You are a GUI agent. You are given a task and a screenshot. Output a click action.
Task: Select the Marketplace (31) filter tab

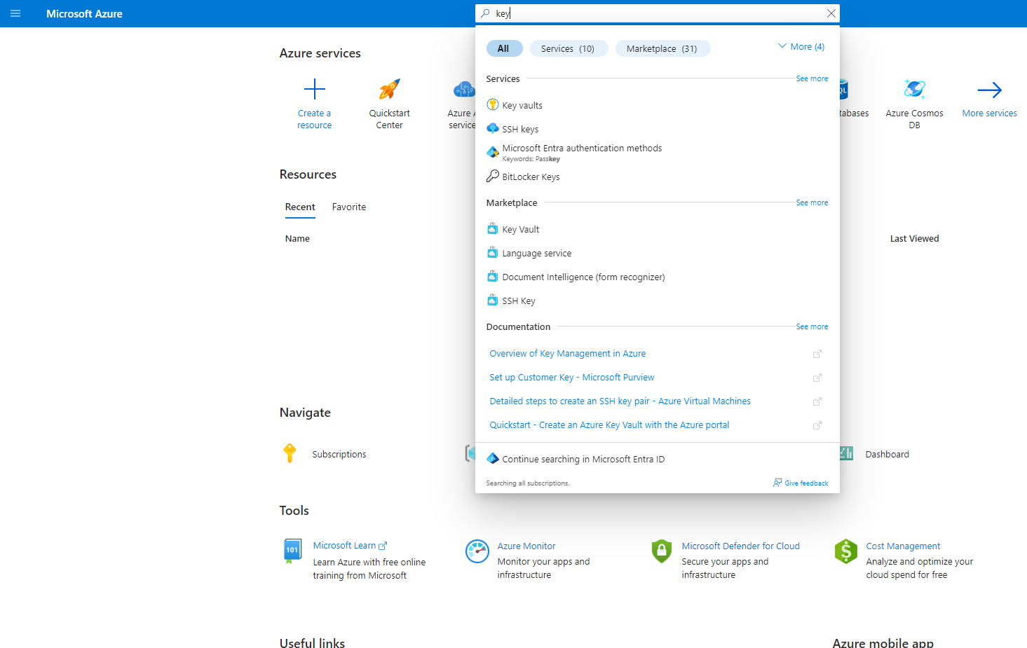pos(662,48)
